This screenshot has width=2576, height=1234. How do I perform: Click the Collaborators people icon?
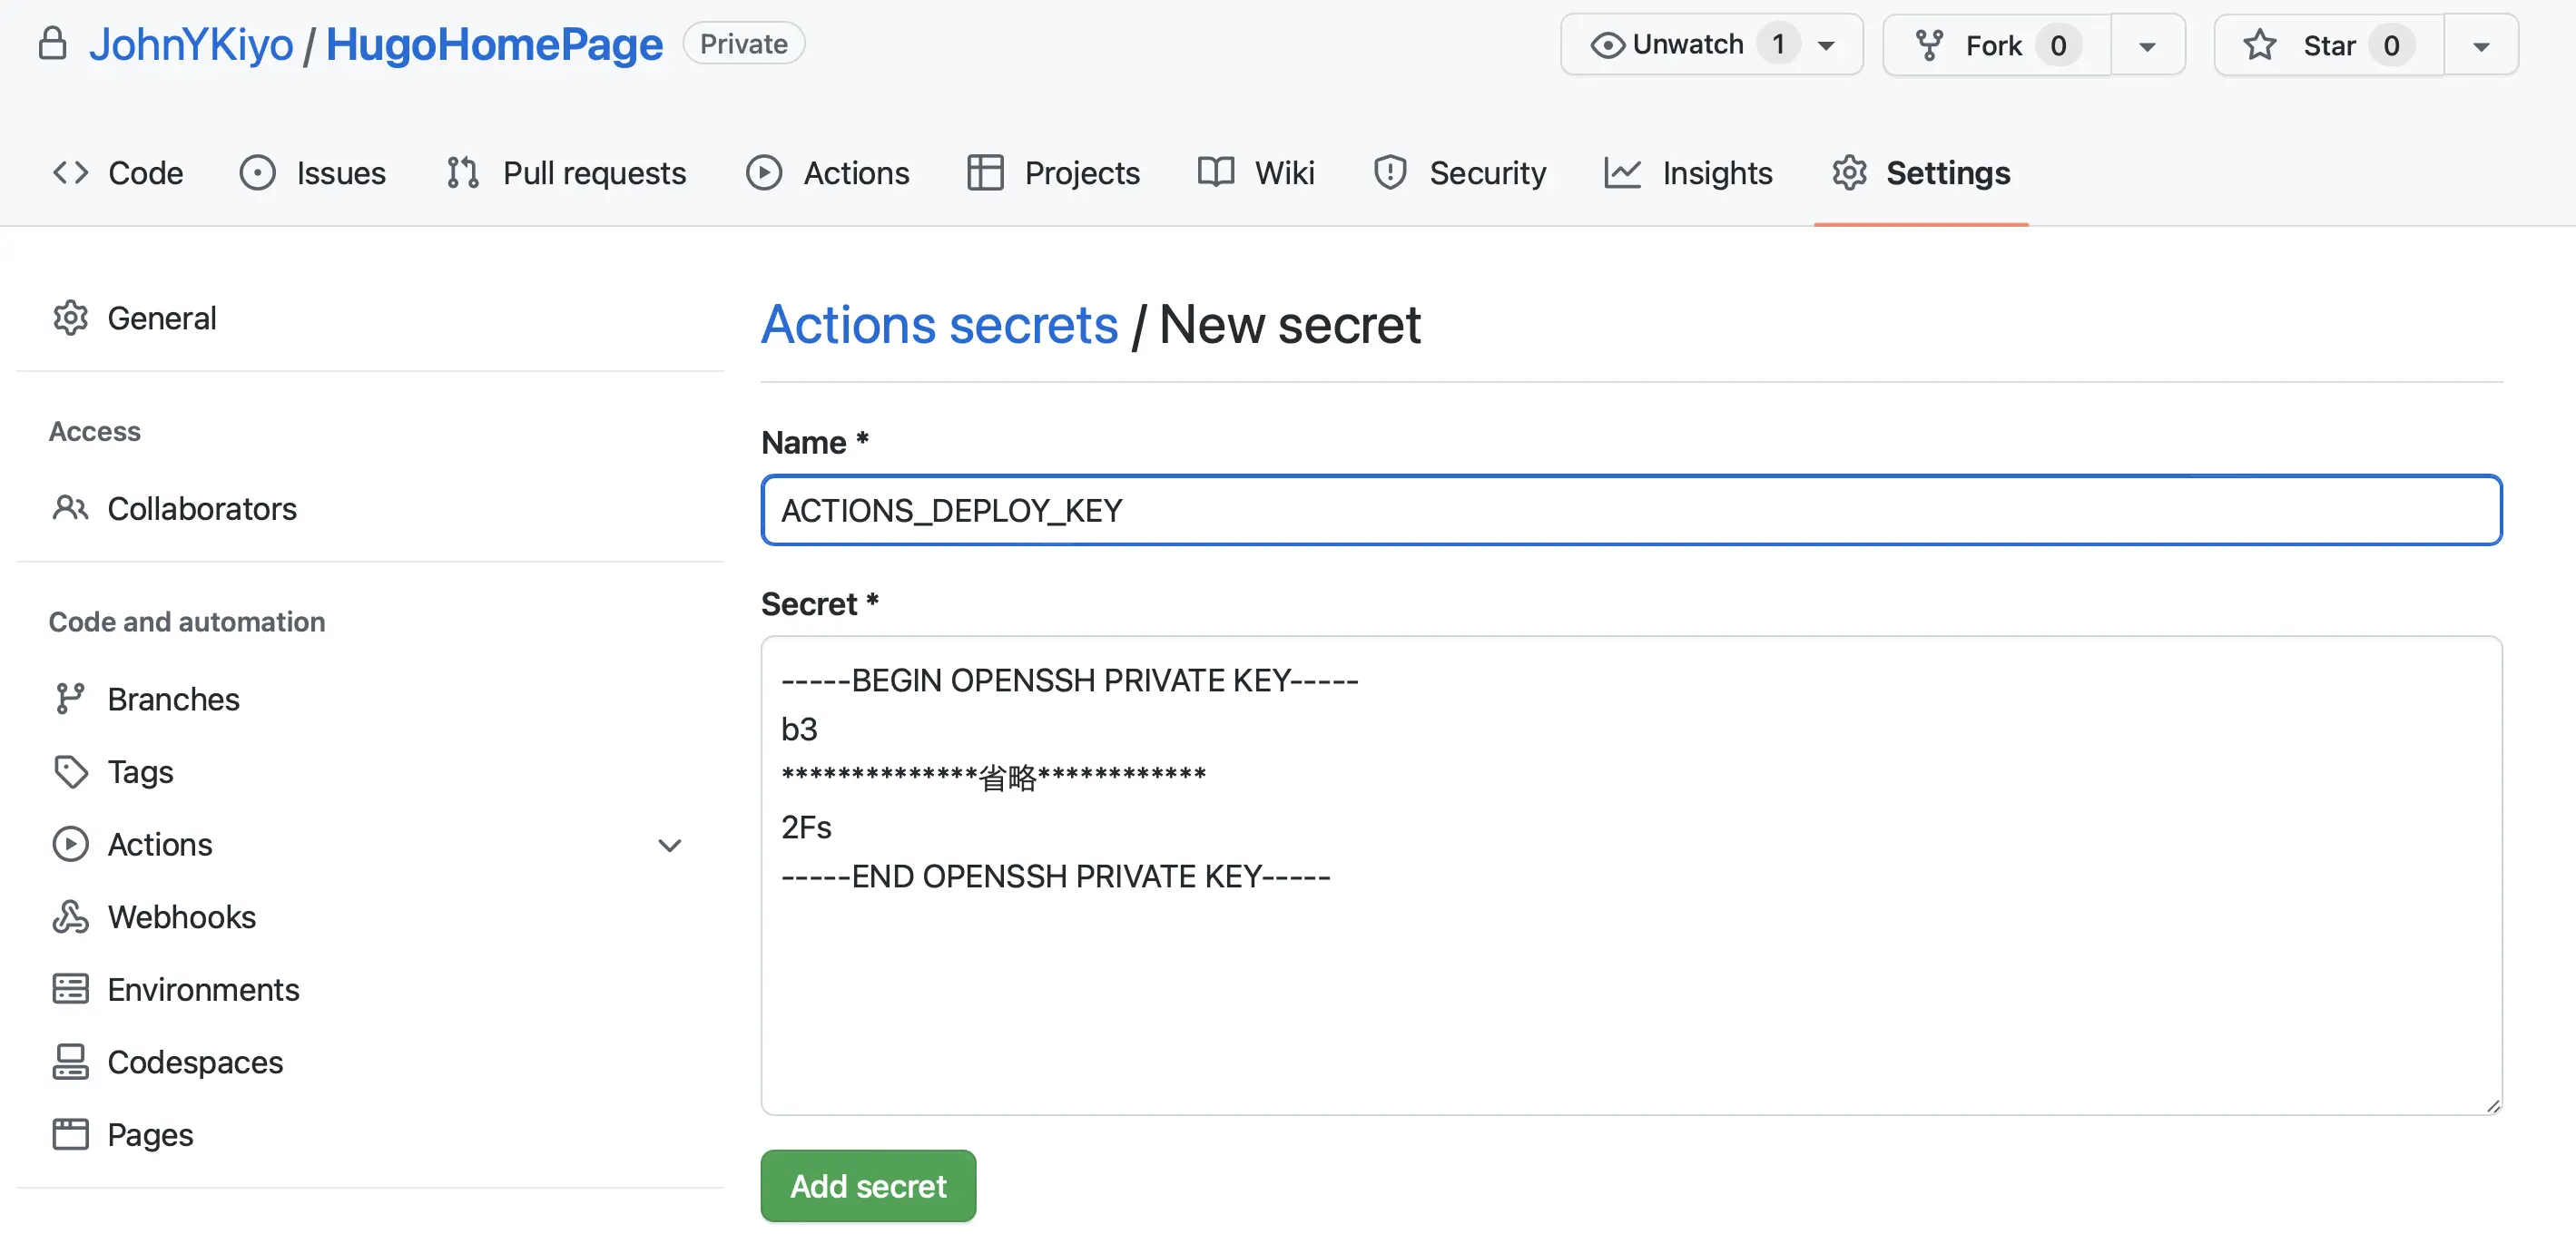[x=70, y=508]
